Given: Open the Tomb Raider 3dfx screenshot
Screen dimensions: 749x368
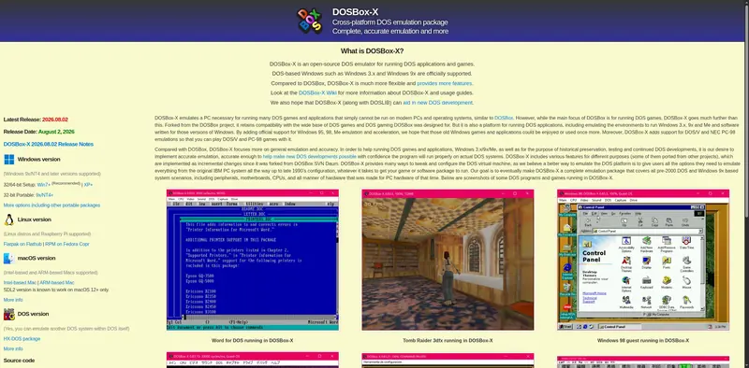Looking at the screenshot, I should click(448, 260).
